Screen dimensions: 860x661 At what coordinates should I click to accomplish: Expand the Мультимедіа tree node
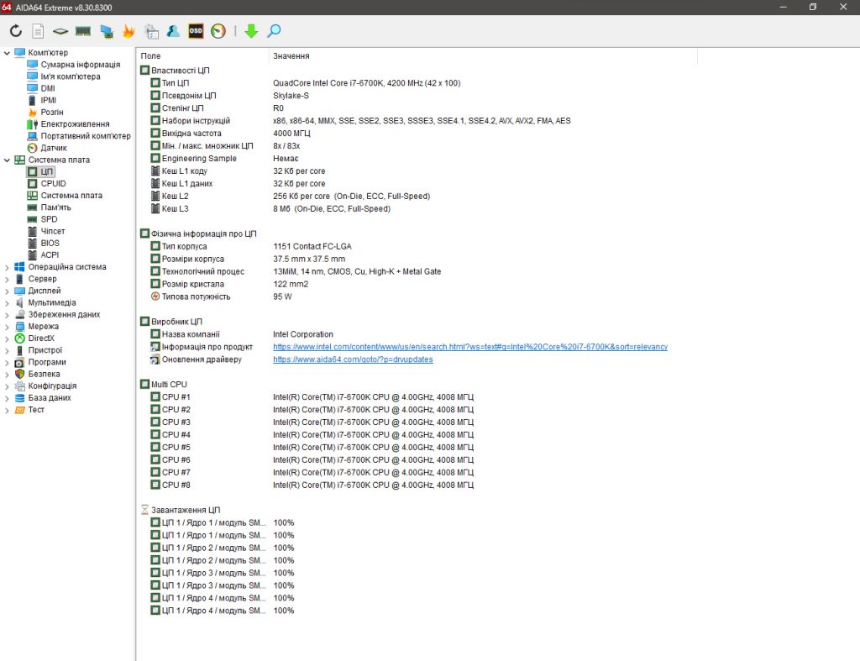(7, 303)
